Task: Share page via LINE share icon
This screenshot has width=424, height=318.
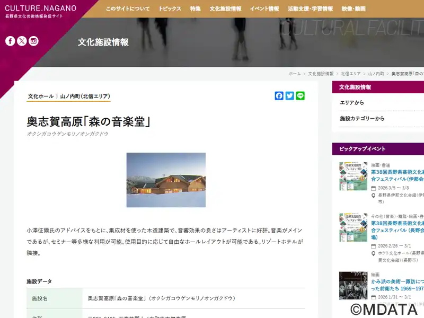Action: point(301,96)
